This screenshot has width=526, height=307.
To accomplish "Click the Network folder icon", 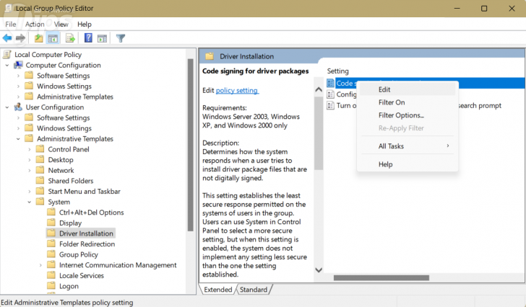I will point(40,170).
